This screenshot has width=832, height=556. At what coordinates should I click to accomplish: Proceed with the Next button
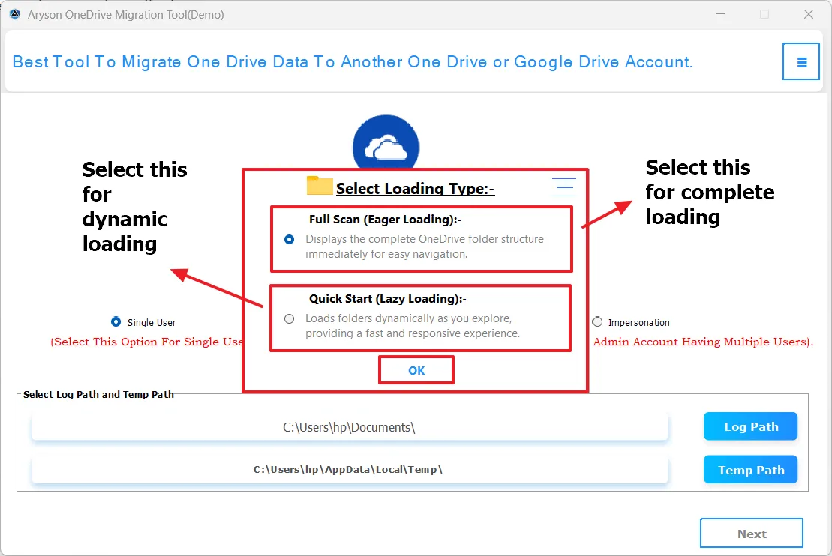coord(751,534)
